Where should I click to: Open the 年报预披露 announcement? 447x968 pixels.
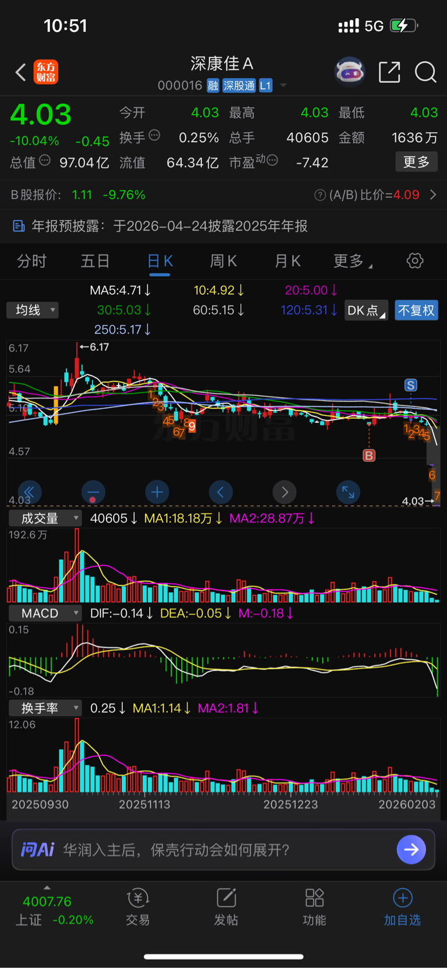point(223,226)
